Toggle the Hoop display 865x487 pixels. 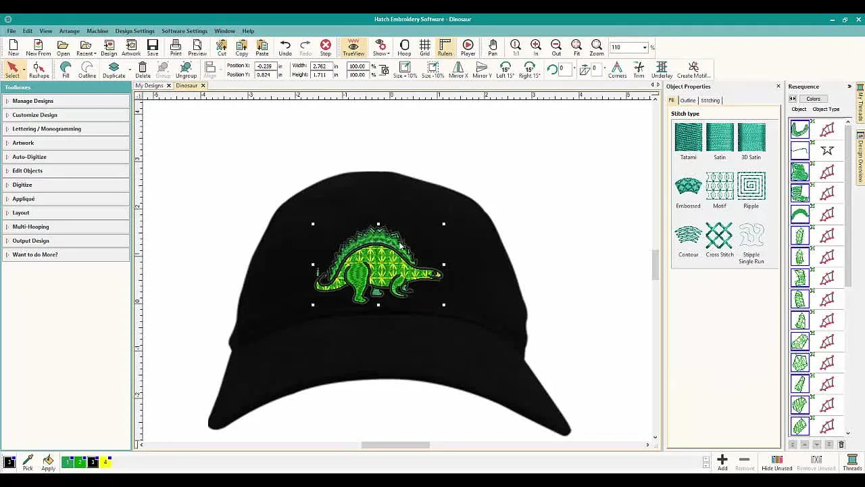[x=404, y=47]
